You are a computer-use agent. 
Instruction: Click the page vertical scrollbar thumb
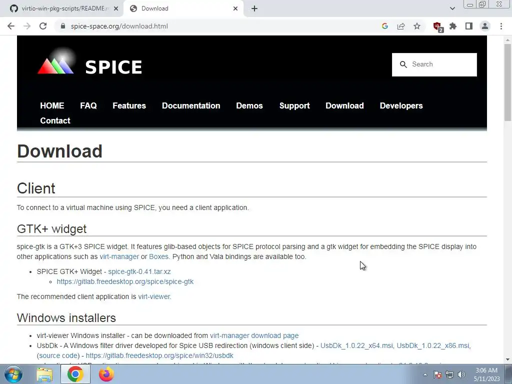[x=507, y=81]
